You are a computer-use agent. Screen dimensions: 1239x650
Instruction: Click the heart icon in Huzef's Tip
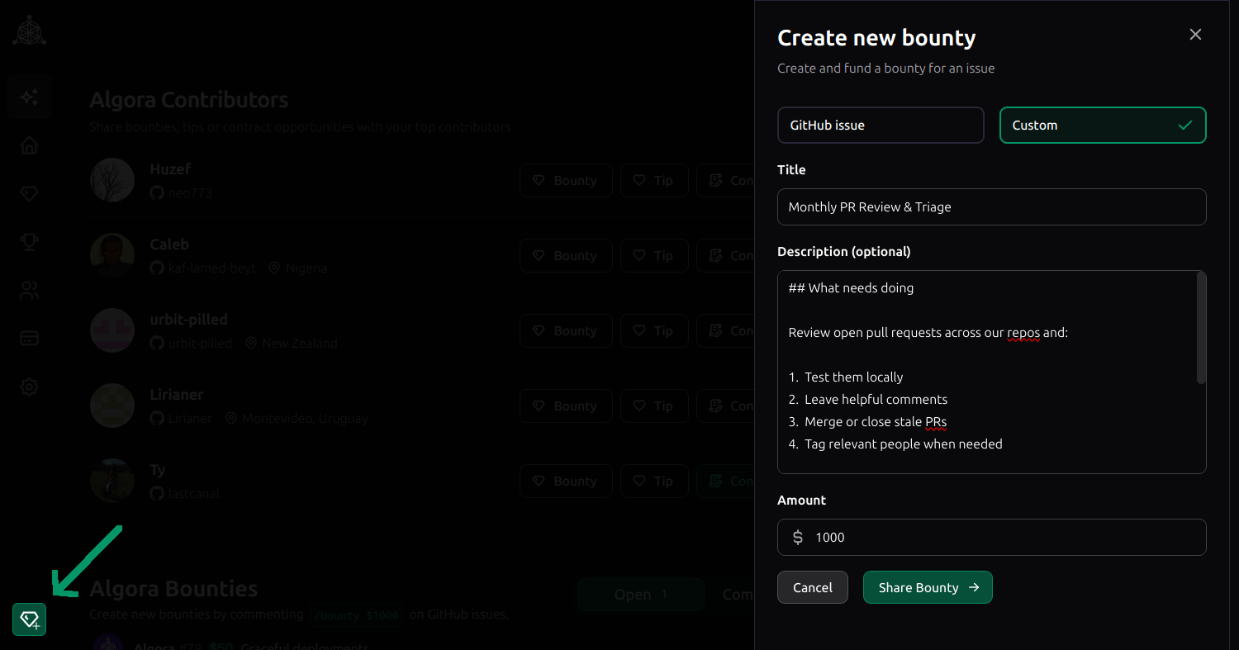638,180
